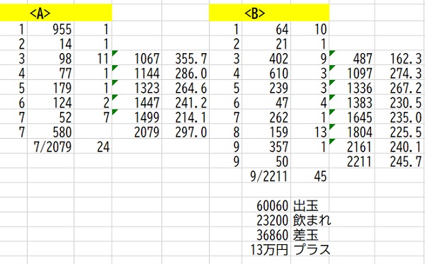The image size is (425, 264).
Task: Select the yellow <B> header cell
Action: [269, 13]
